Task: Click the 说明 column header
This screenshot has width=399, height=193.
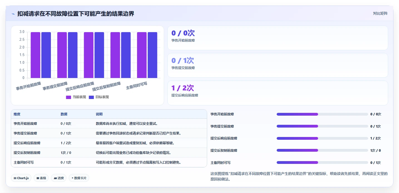Action: (99, 114)
